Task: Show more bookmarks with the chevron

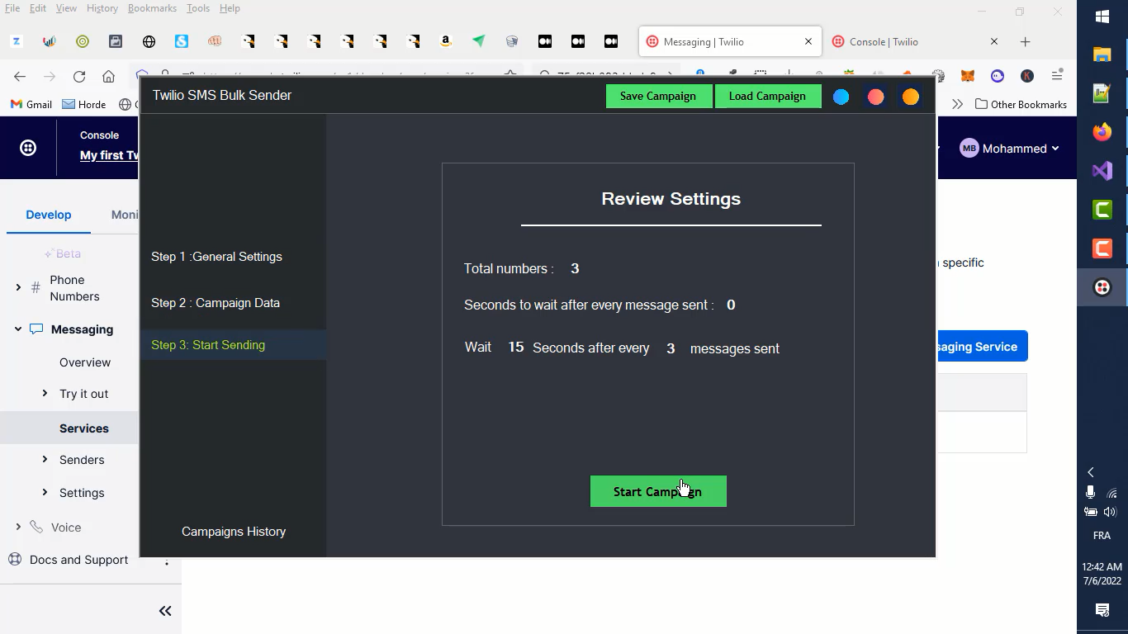Action: tap(957, 105)
